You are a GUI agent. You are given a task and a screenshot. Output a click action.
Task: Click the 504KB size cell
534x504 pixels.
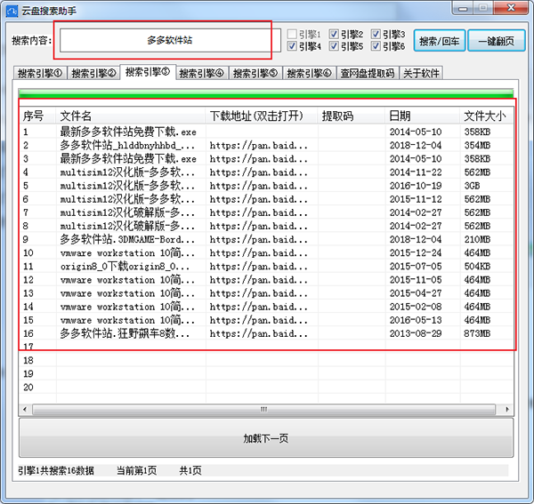point(477,267)
